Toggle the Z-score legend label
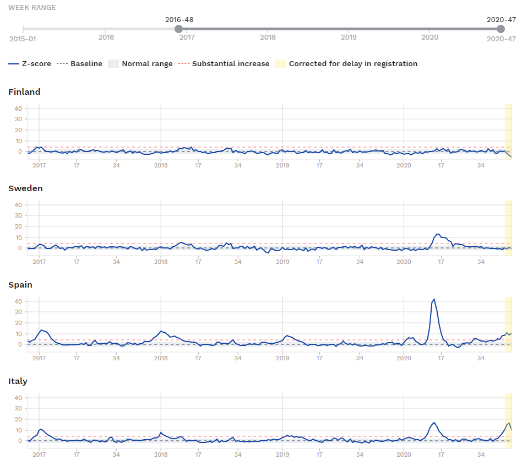This screenshot has width=522, height=465. tap(36, 64)
